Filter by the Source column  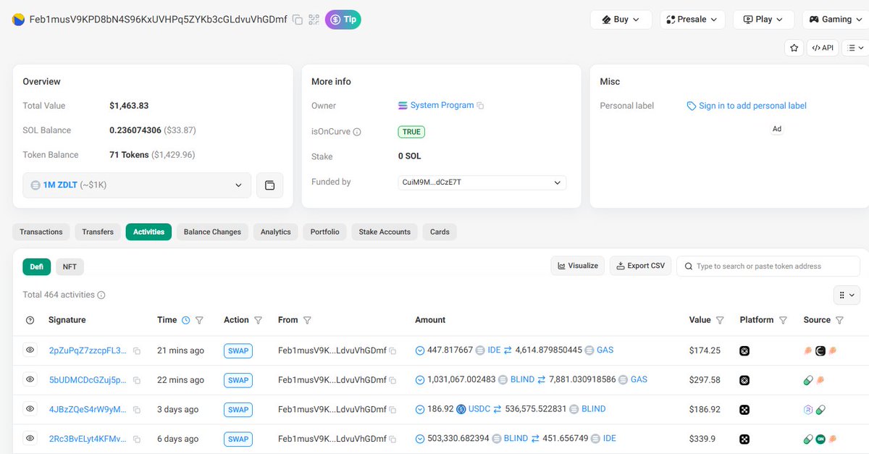(839, 320)
